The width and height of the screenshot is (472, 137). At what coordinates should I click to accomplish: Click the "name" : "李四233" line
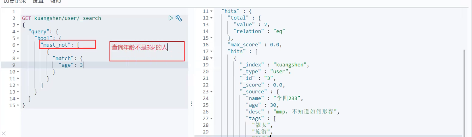coord(275,98)
